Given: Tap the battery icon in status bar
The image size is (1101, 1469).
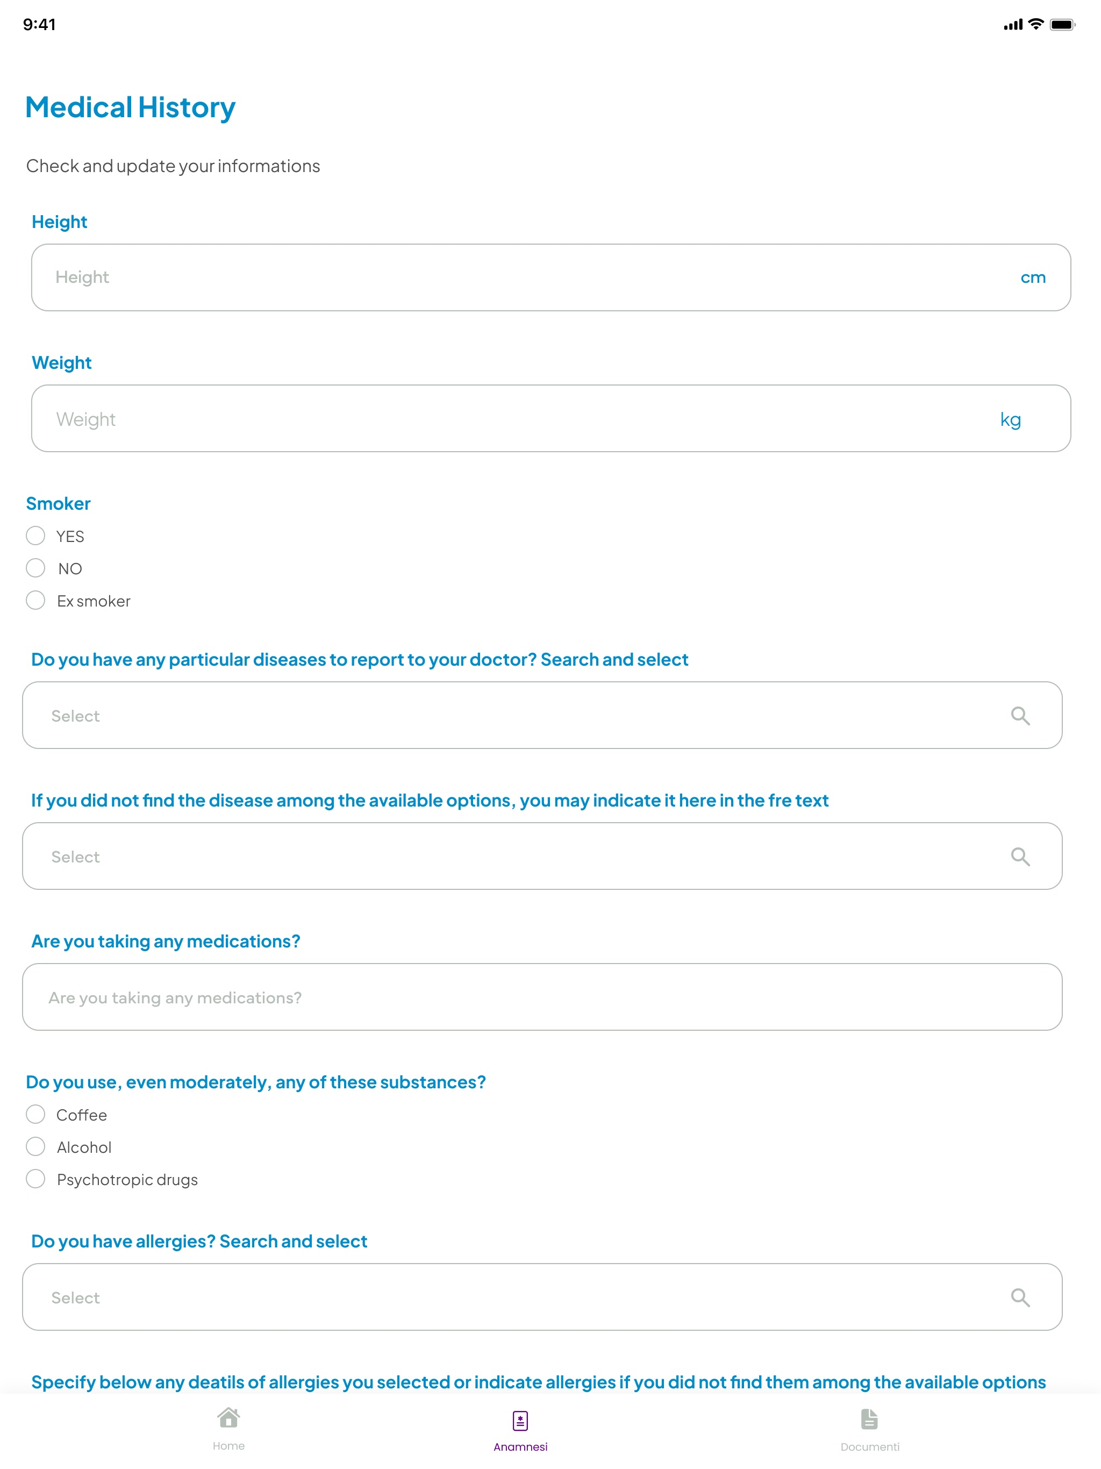Looking at the screenshot, I should point(1062,25).
